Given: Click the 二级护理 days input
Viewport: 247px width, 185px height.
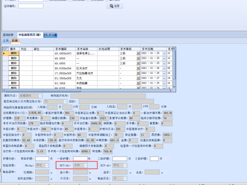Looking at the screenshot, I should 120,159.
